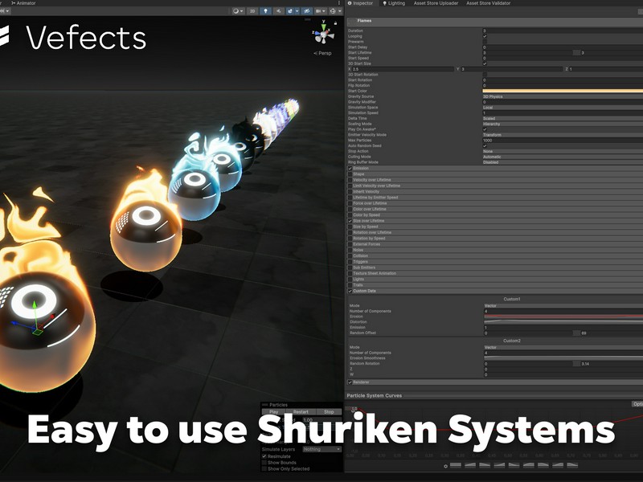Select the second curve preset
The image size is (643, 482).
(x=470, y=465)
